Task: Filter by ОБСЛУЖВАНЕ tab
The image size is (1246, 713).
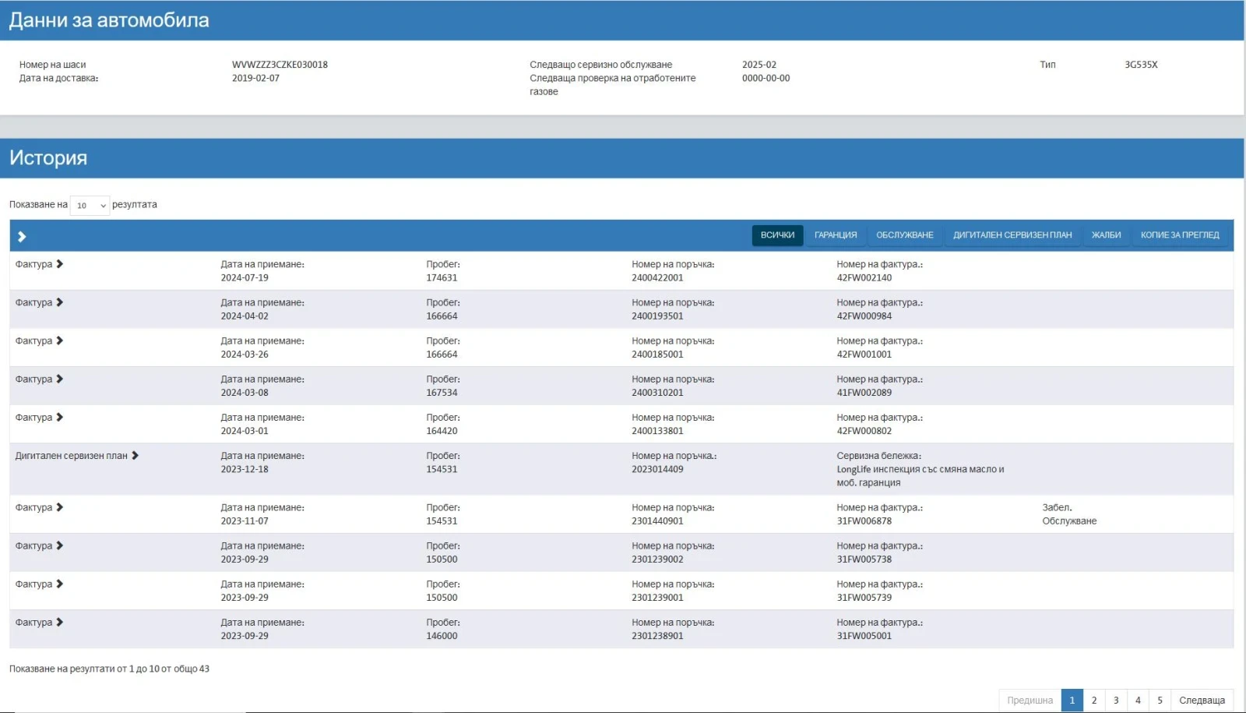Action: (x=904, y=235)
